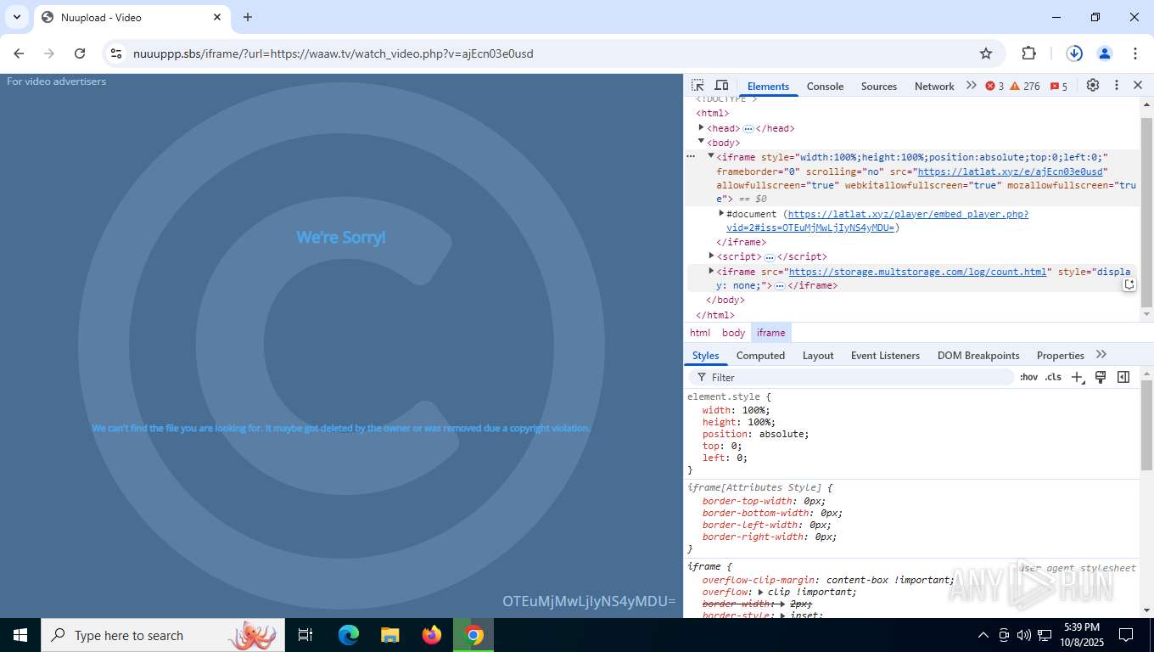Launch Microsoft Edge from the taskbar
Viewport: 1154px width, 652px height.
349,635
